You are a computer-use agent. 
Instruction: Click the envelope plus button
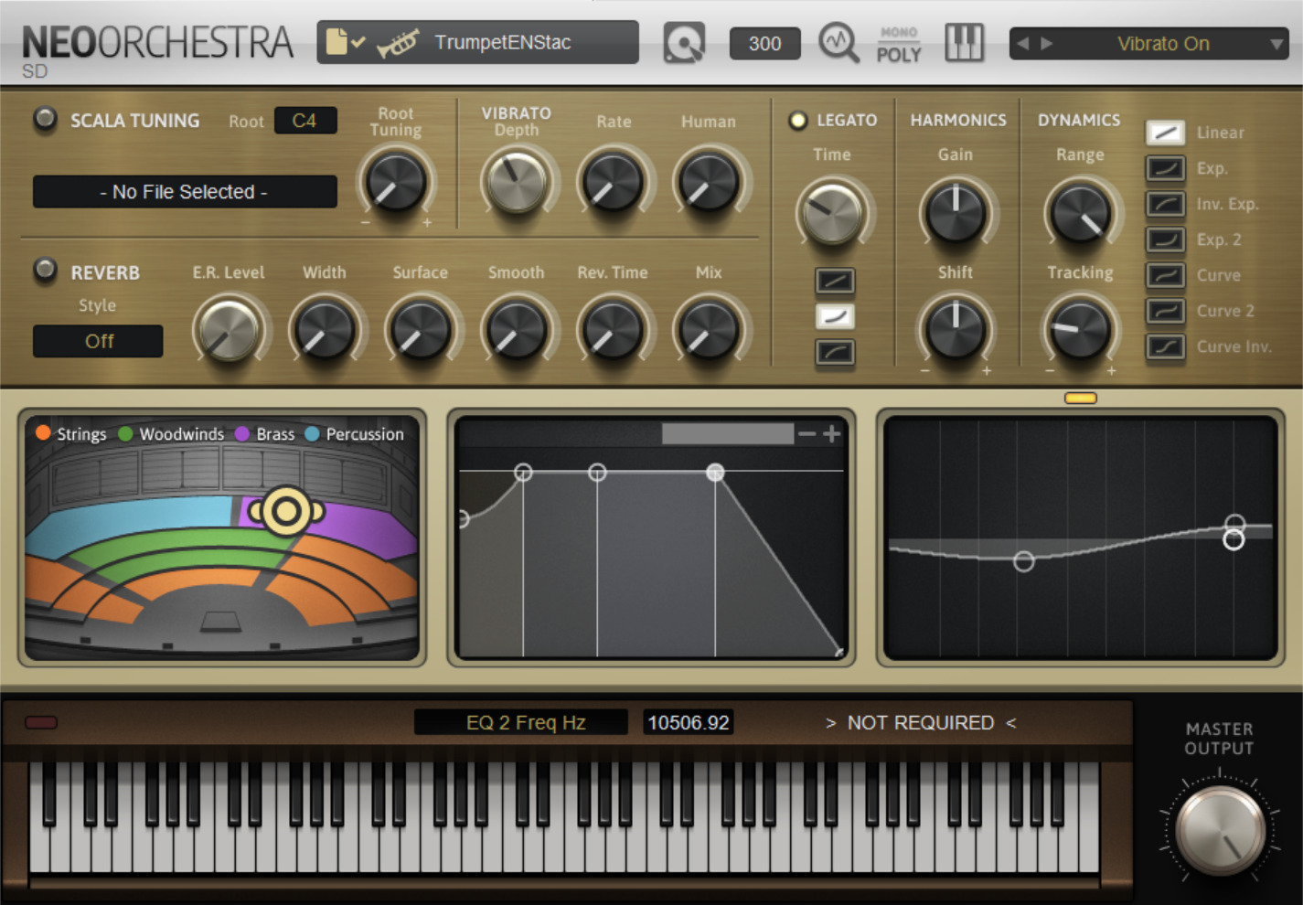pyautogui.click(x=831, y=434)
